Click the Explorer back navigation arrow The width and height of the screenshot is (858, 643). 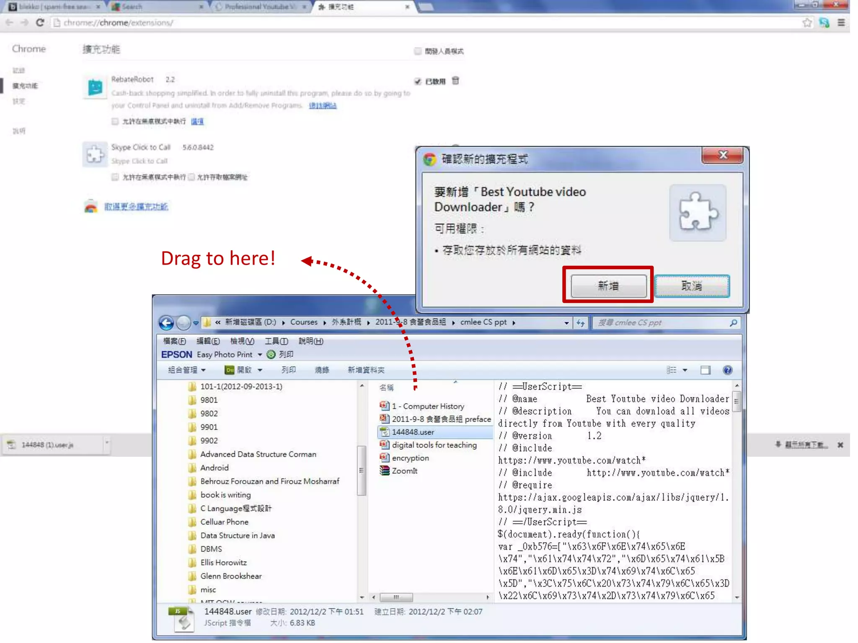tap(166, 323)
